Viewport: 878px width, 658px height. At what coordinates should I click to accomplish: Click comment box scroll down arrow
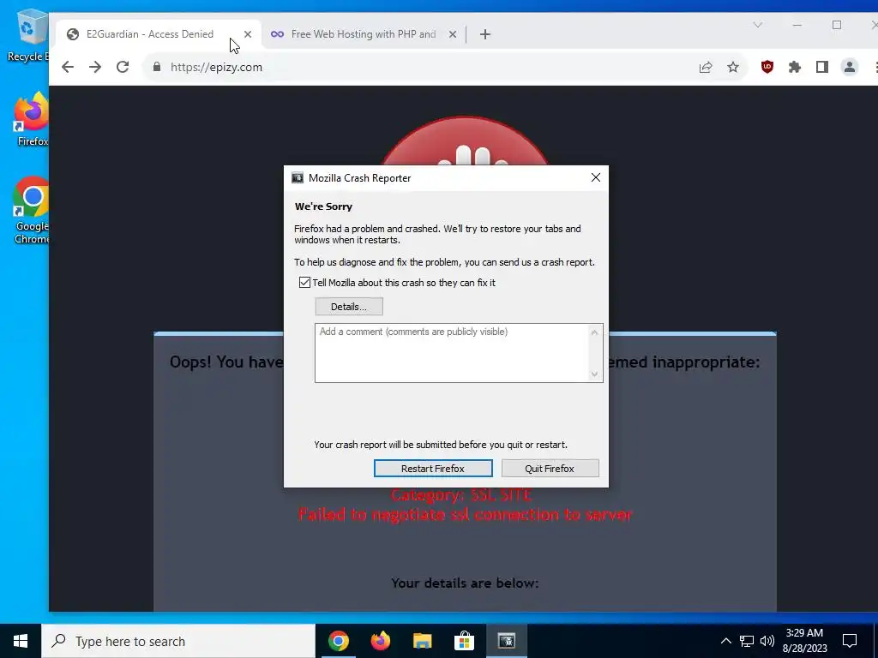[x=594, y=374]
